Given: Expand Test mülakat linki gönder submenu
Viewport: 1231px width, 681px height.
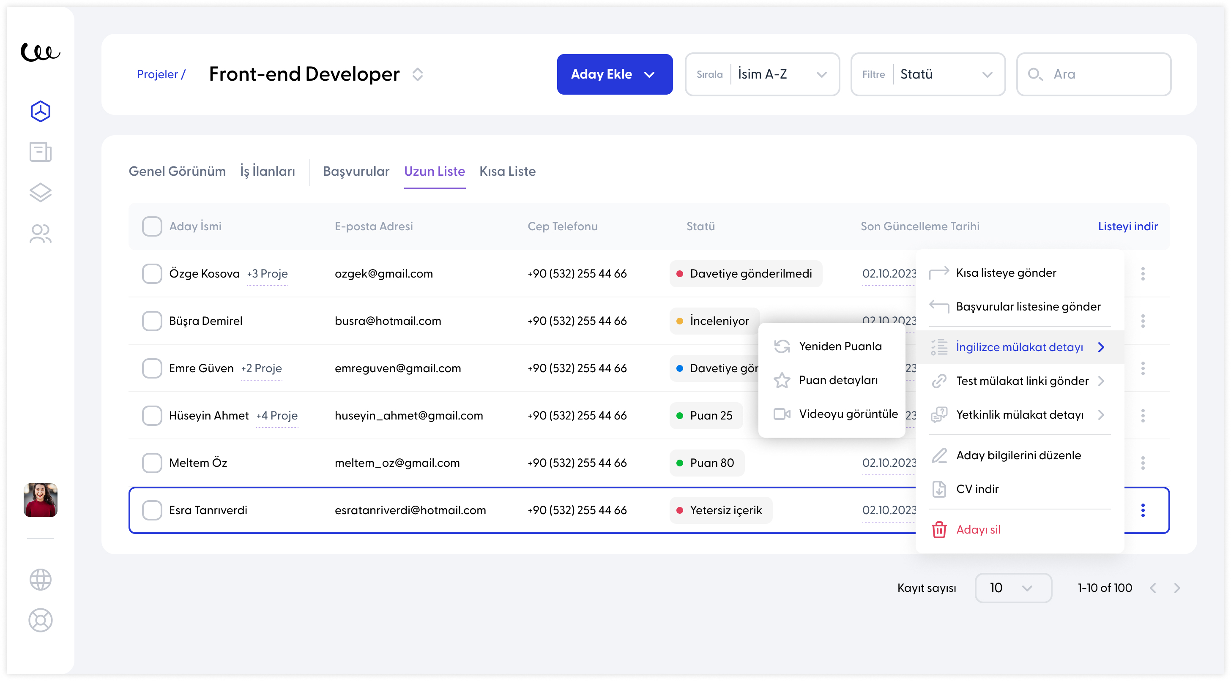Looking at the screenshot, I should 1019,381.
